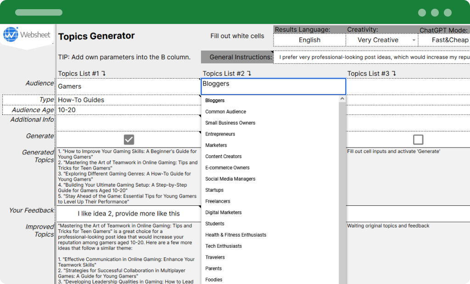Click the 'Topics List #3' header
470x284 pixels.
(372, 74)
